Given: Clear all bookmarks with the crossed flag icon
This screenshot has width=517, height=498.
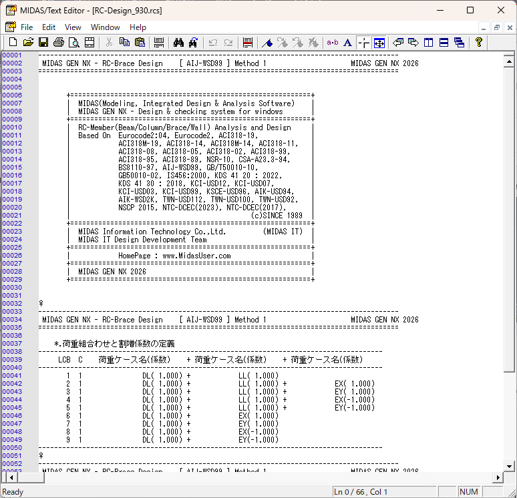Looking at the screenshot, I should 313,43.
